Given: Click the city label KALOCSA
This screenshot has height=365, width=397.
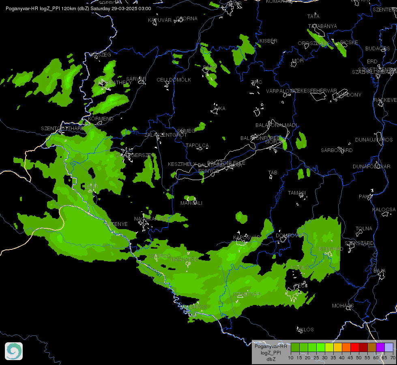Looking at the screenshot, I should pos(384,210).
